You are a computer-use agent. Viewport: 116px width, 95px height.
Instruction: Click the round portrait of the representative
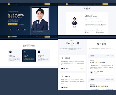[74, 21]
